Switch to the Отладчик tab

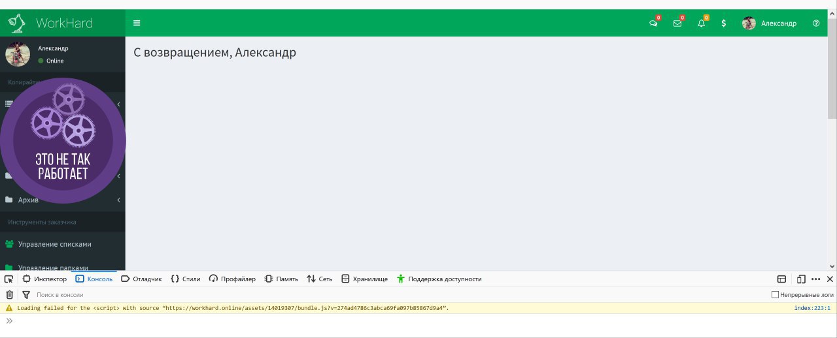click(x=141, y=279)
